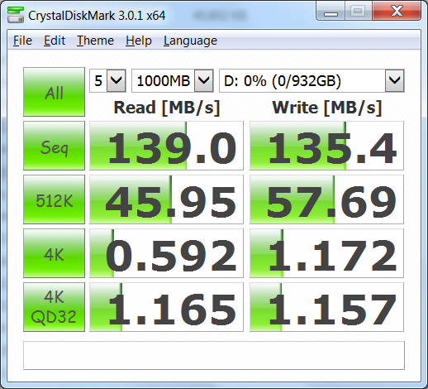
Task: Minimize the CrystalDiskMark window
Action: [x=331, y=12]
